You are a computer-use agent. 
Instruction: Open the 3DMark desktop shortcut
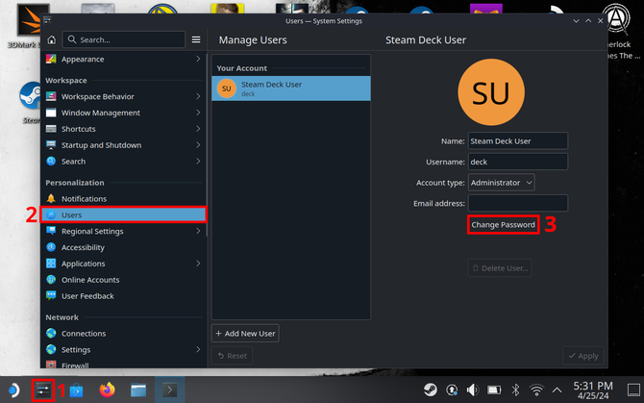coord(28,26)
